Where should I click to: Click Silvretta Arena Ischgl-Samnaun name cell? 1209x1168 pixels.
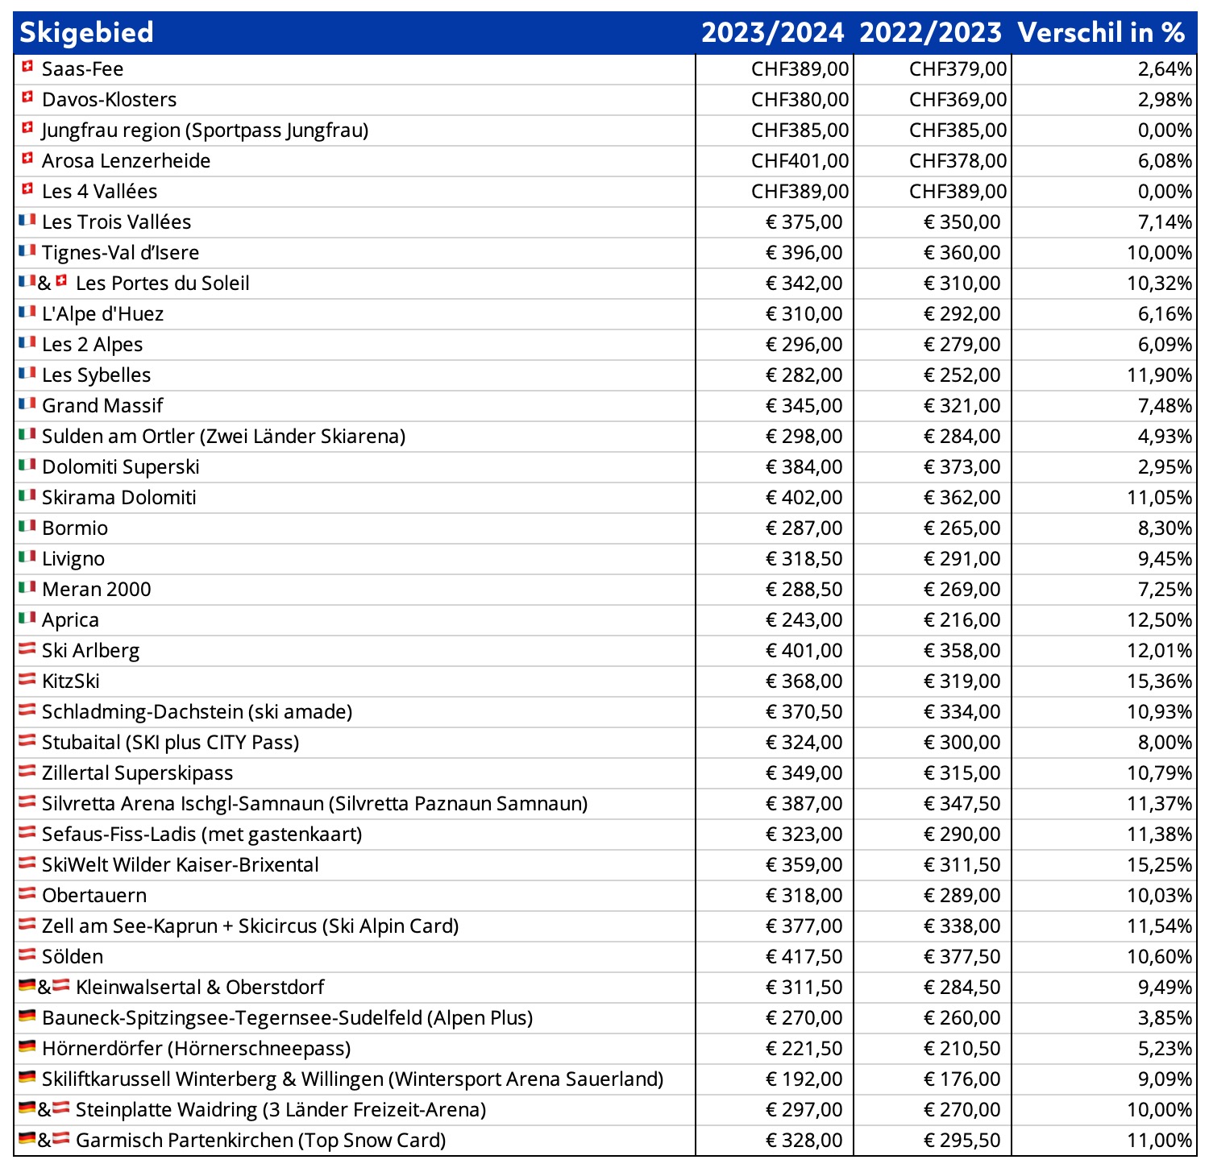(355, 804)
